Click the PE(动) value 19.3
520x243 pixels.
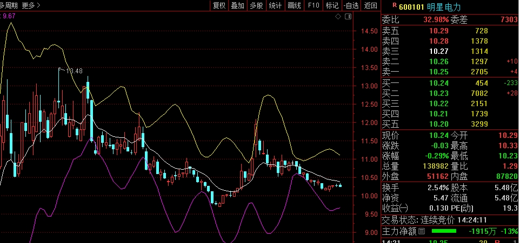pos(510,209)
